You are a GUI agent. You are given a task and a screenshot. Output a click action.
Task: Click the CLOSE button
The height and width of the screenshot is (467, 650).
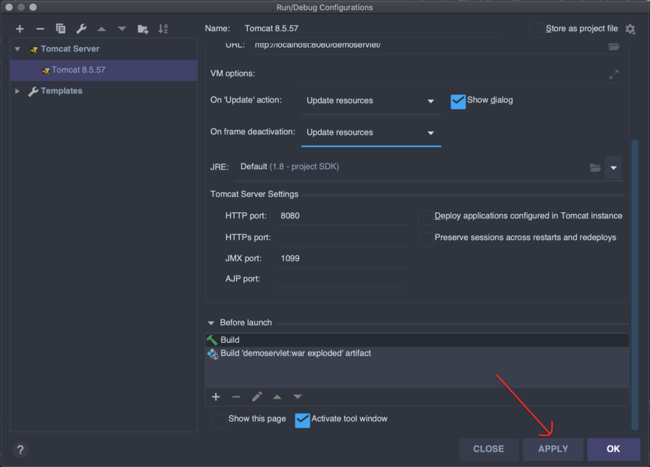coord(489,449)
